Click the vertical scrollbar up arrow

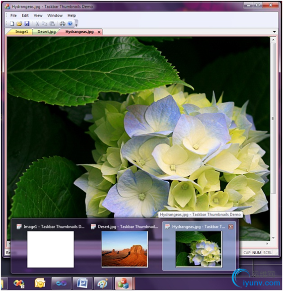[x=273, y=40]
